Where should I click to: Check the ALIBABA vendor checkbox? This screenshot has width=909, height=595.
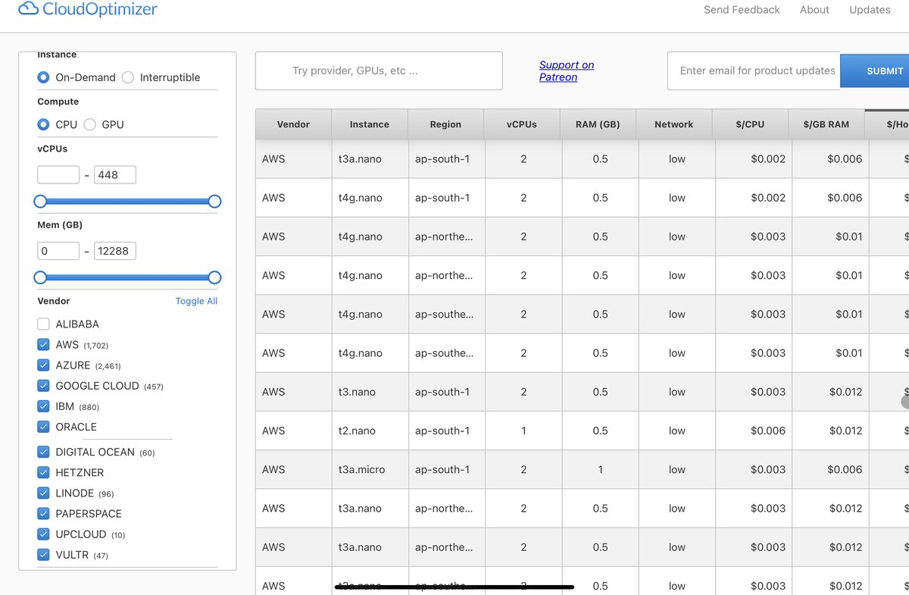(43, 324)
